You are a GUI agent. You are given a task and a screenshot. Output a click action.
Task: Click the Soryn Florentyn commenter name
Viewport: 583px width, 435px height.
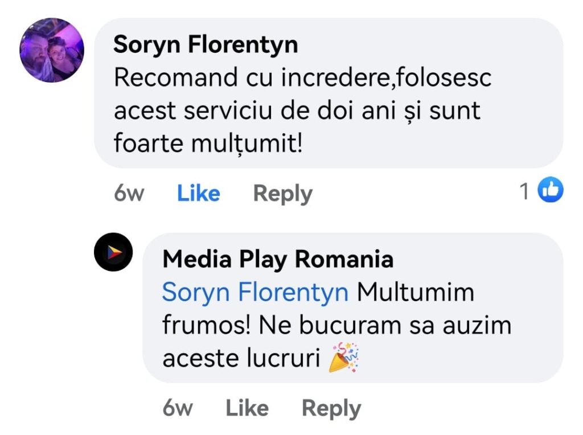(x=206, y=44)
